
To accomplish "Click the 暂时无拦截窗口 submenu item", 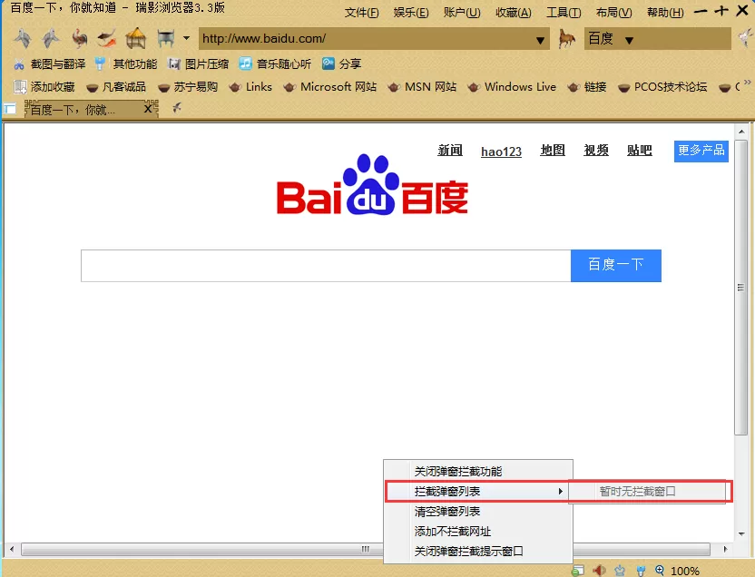I will (x=647, y=492).
